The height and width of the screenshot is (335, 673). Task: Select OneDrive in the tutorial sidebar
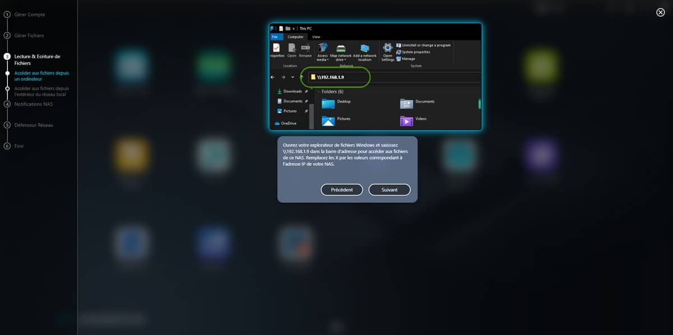coord(285,123)
